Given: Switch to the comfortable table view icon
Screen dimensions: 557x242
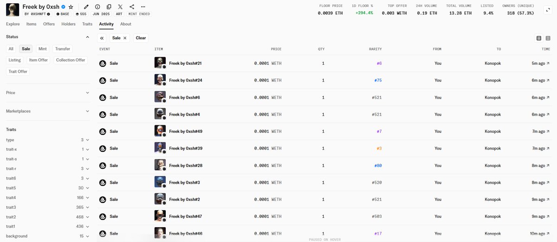Looking at the screenshot, I should coord(539,38).
